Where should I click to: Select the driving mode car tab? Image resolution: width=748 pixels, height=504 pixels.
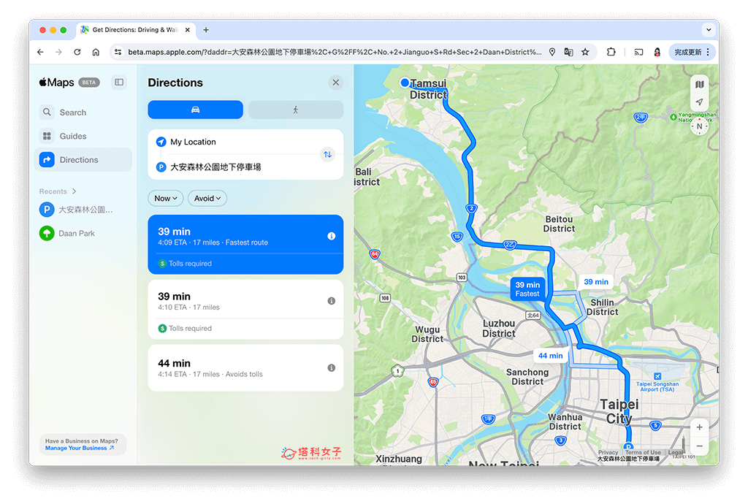(195, 110)
